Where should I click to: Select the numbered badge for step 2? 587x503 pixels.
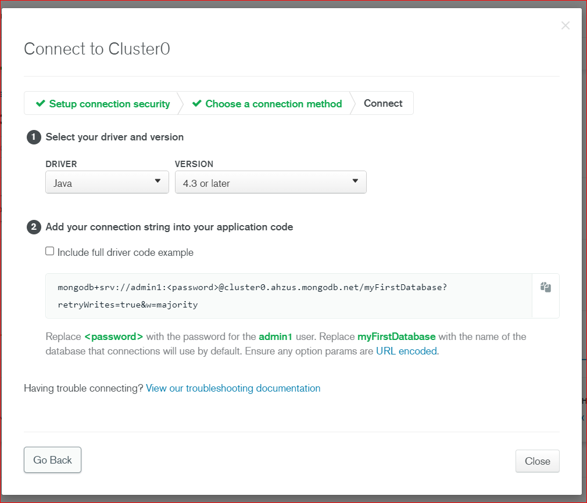point(33,227)
